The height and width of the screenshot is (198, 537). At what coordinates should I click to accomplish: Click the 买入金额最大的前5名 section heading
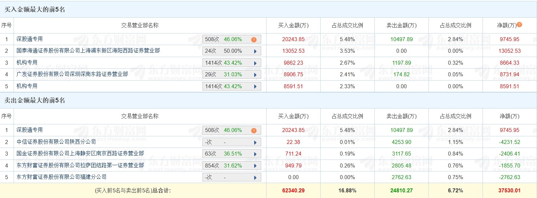pos(35,9)
